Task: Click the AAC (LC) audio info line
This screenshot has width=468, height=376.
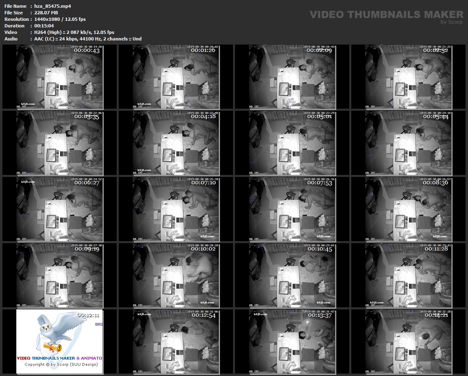Action: (88, 39)
